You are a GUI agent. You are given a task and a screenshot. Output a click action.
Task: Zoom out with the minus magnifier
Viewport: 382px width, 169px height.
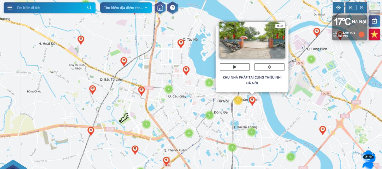[x=362, y=8]
